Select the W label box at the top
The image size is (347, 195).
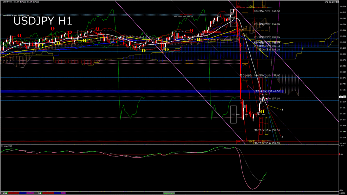tap(263, 6)
